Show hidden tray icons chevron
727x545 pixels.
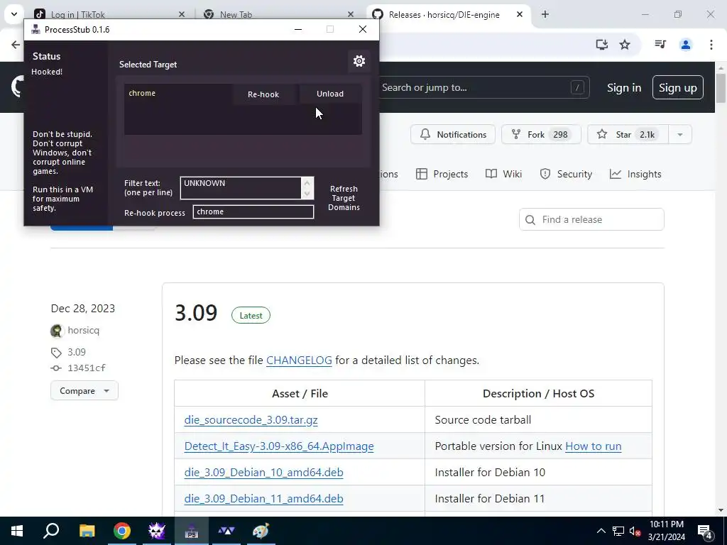pos(601,531)
